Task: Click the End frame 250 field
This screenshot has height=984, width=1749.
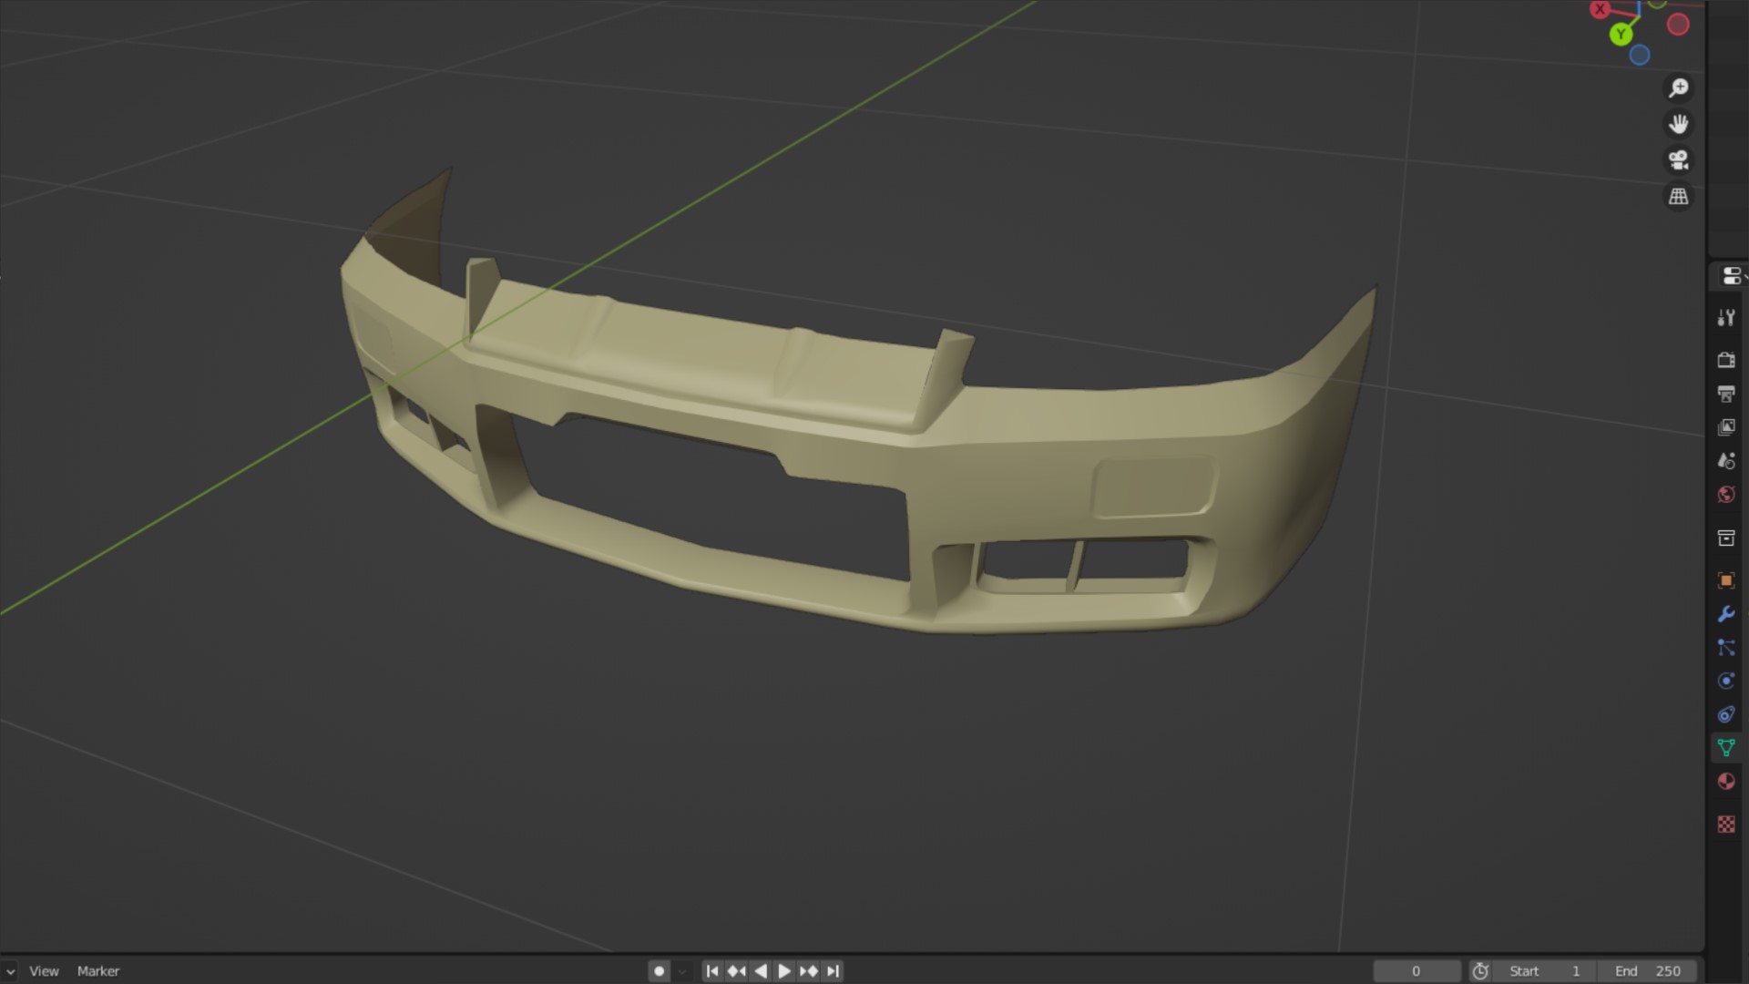Action: [x=1651, y=971]
